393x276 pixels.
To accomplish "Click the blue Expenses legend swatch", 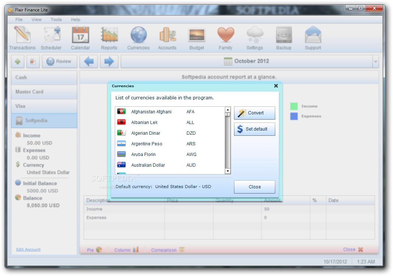I will [x=294, y=116].
